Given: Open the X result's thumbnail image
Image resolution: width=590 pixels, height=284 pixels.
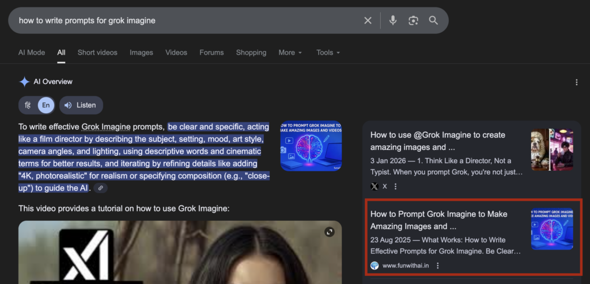Looking at the screenshot, I should coord(552,149).
